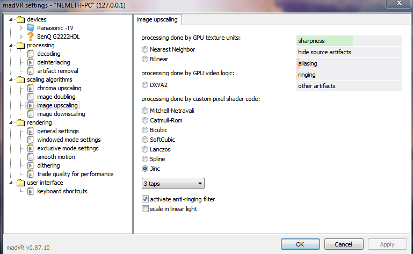
Task: Select the Mitchell-Netravali radio button
Action: [x=145, y=111]
